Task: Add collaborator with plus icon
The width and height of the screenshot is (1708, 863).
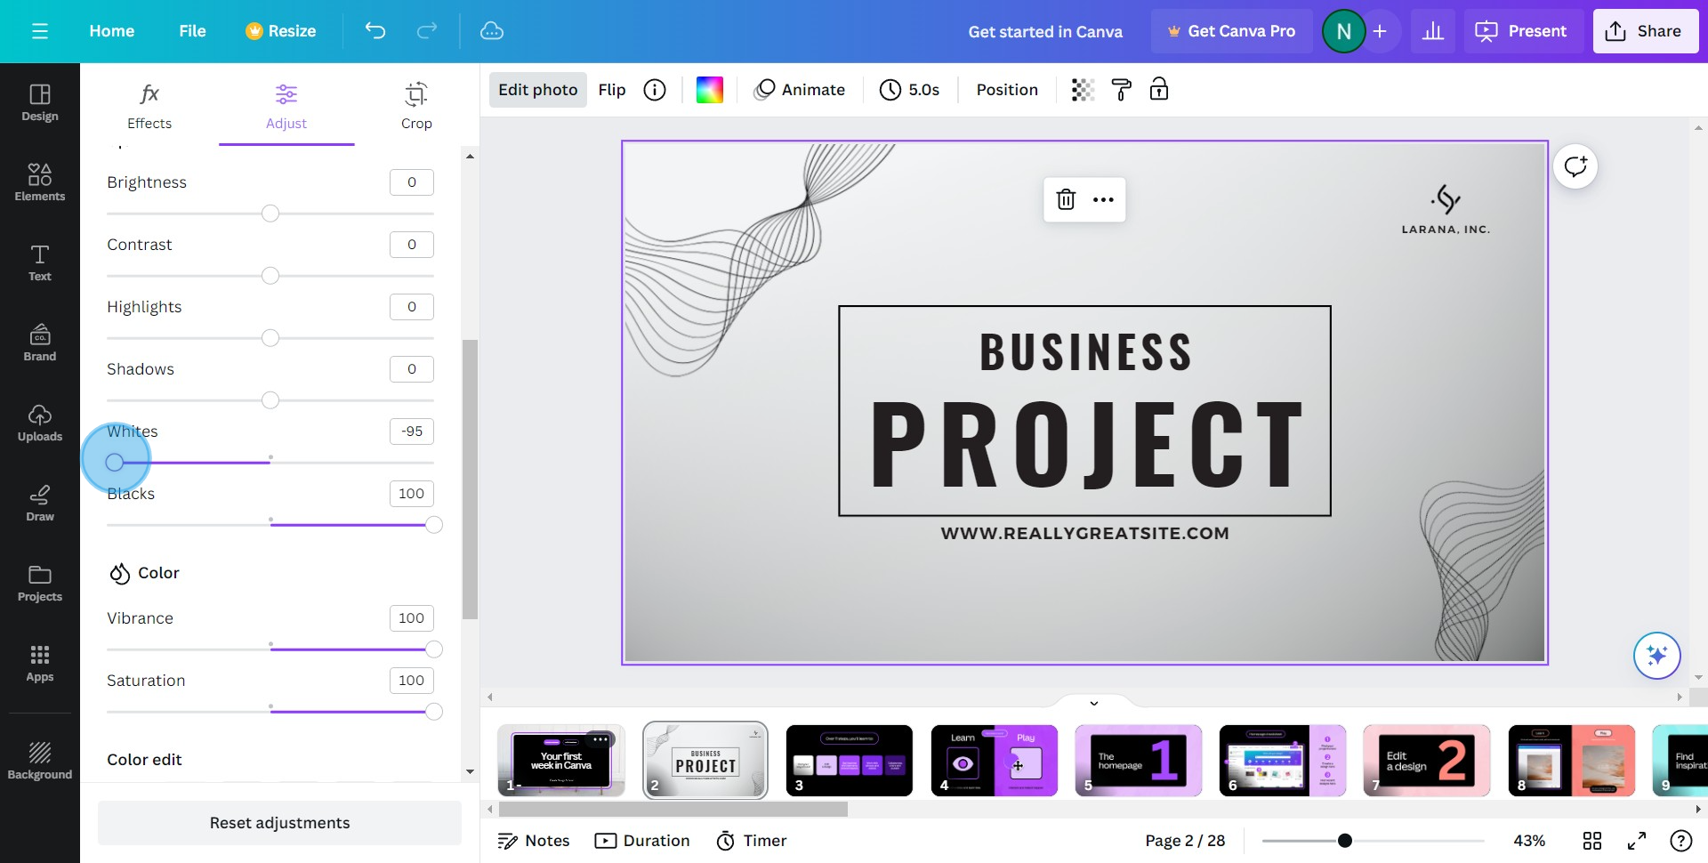Action: pos(1380,31)
